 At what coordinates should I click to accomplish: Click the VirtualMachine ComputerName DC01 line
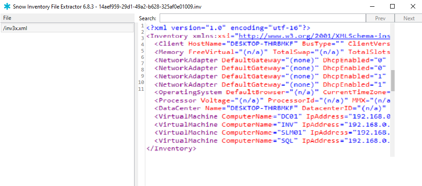272,116
